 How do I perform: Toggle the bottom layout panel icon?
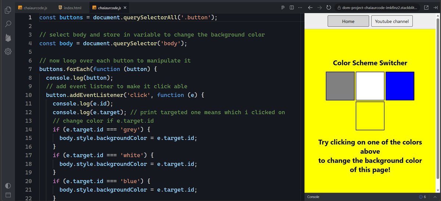coord(8,195)
